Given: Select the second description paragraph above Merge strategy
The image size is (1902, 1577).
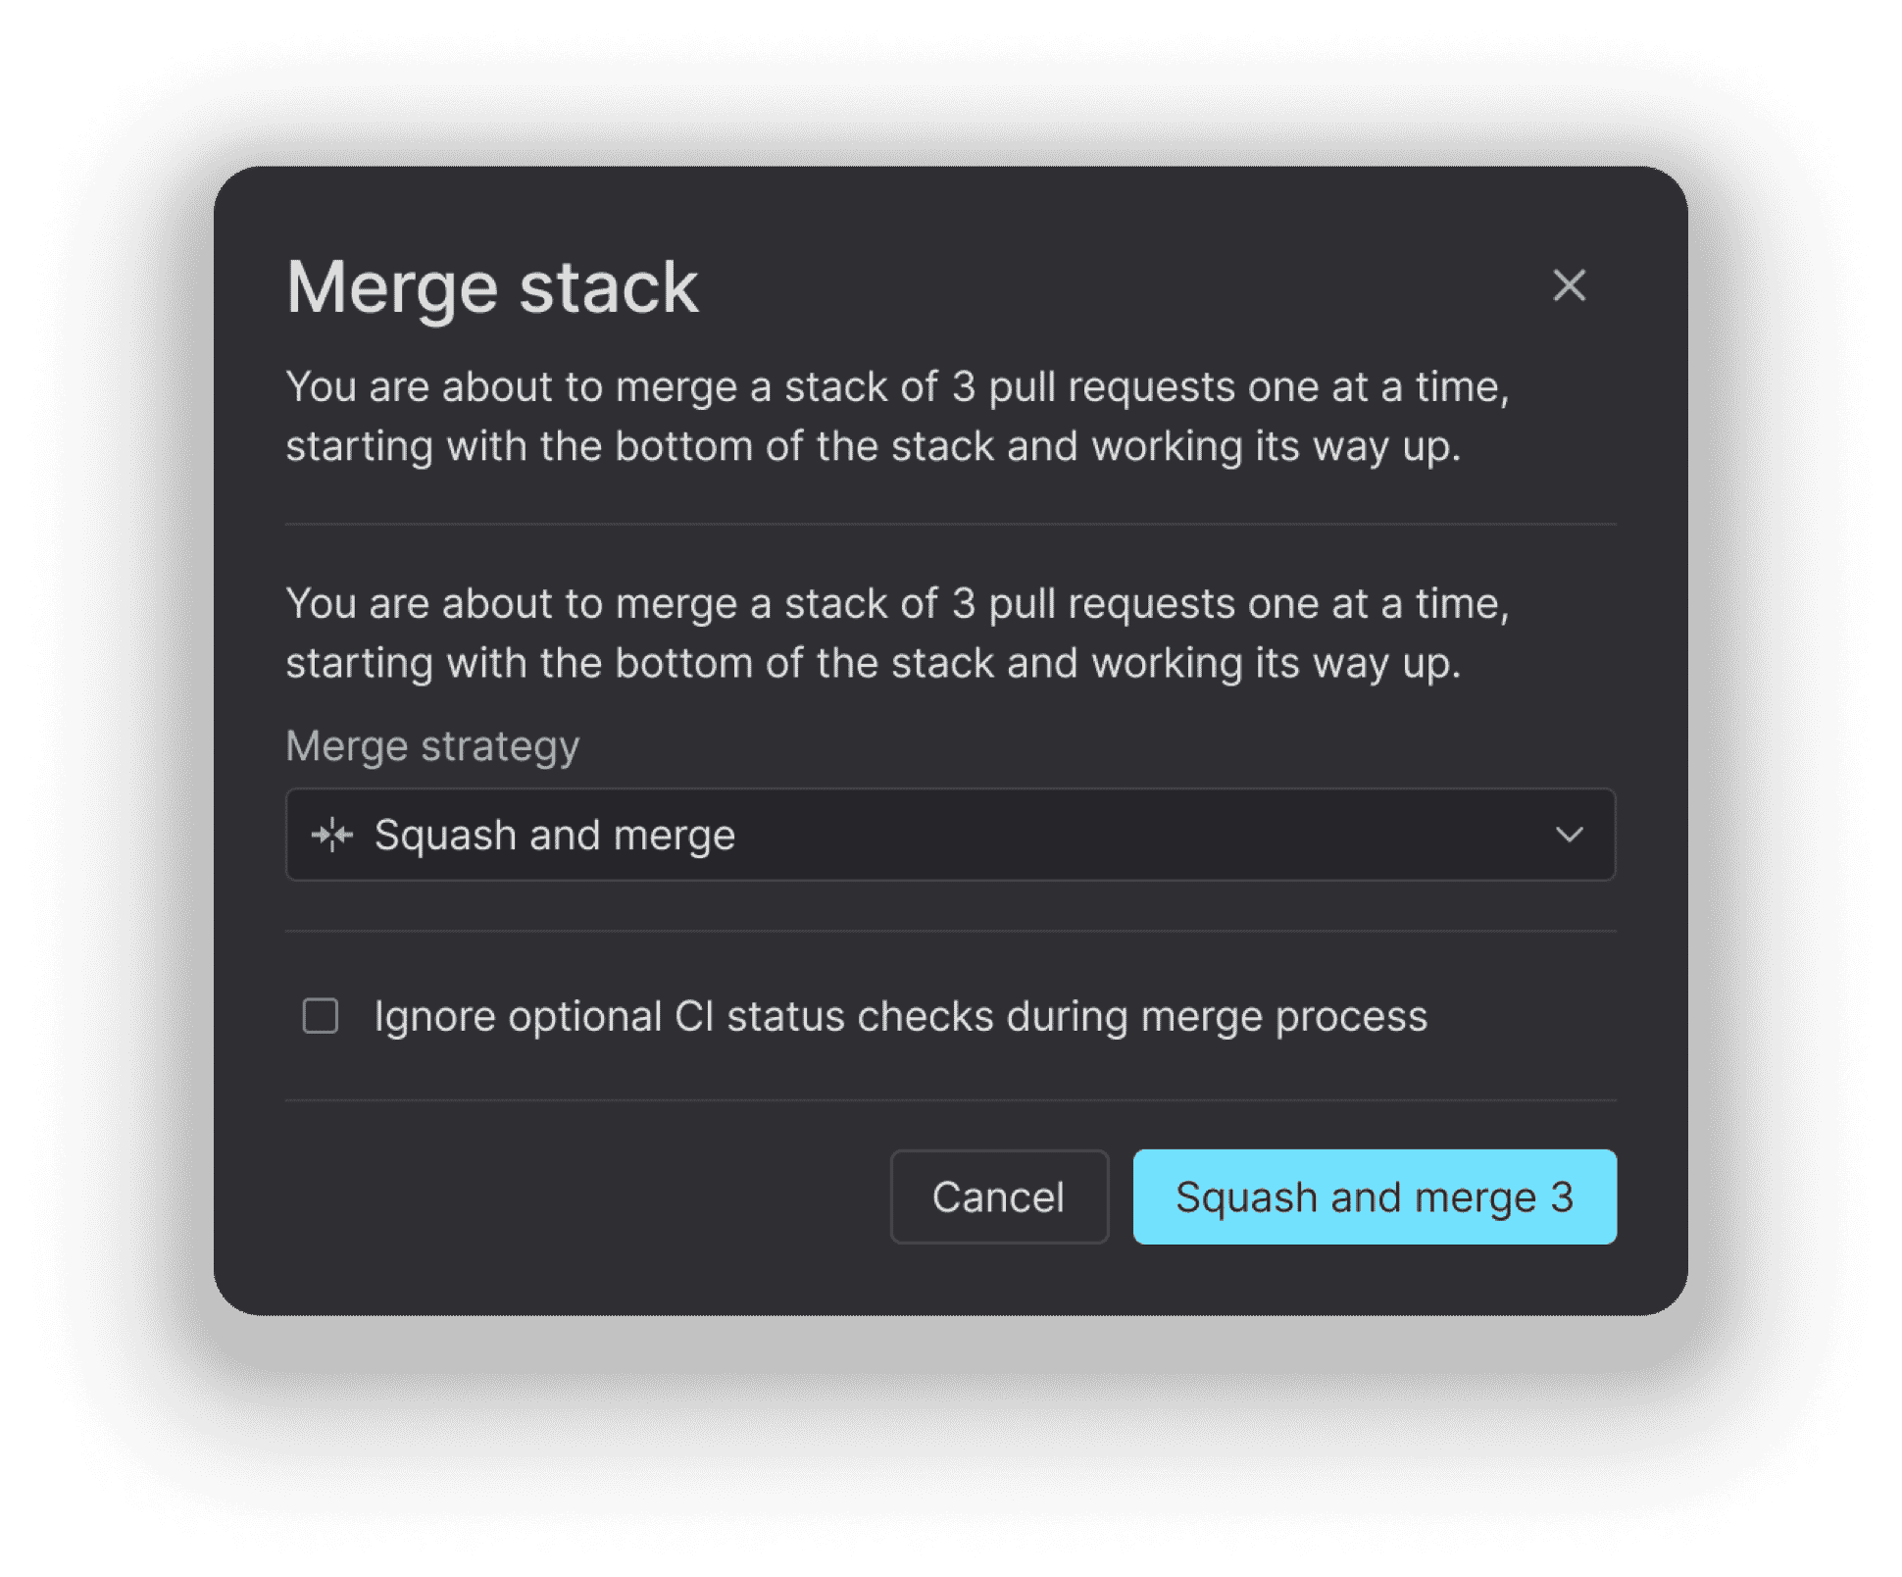Looking at the screenshot, I should pos(897,633).
